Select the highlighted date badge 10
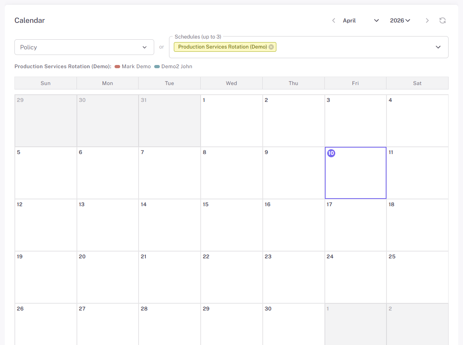 pyautogui.click(x=331, y=153)
